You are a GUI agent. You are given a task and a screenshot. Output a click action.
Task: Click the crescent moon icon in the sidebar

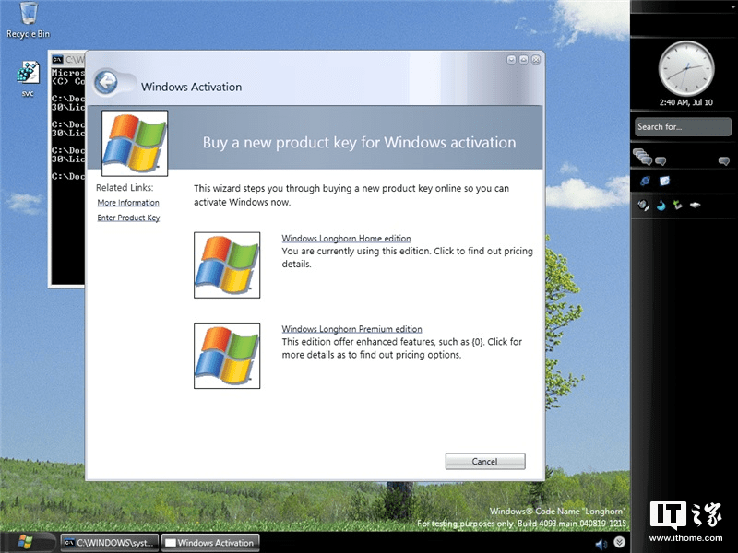(x=660, y=205)
